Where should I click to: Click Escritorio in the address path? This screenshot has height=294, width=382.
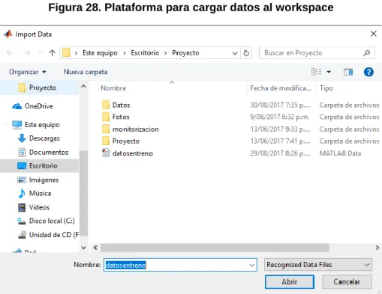145,53
